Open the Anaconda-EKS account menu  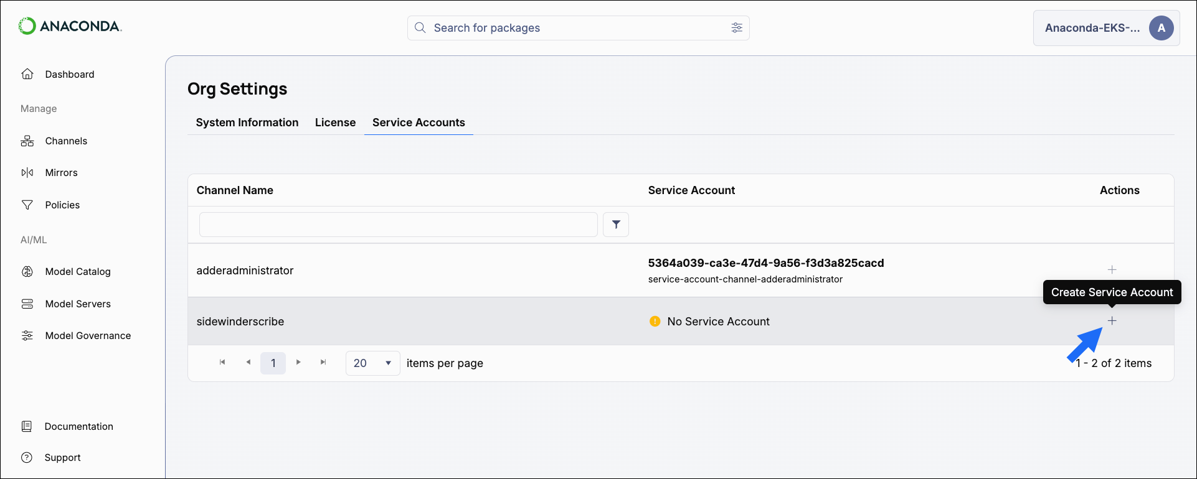click(1107, 28)
